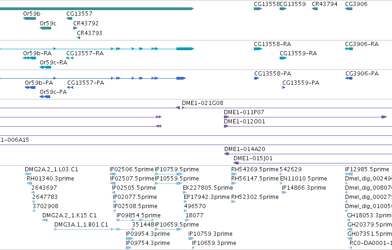Viewport: 392px width, 250px height.
Task: Select the CG3906-RA transcript label
Action: (362, 44)
